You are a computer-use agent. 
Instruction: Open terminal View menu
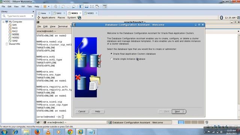[x=52, y=27]
